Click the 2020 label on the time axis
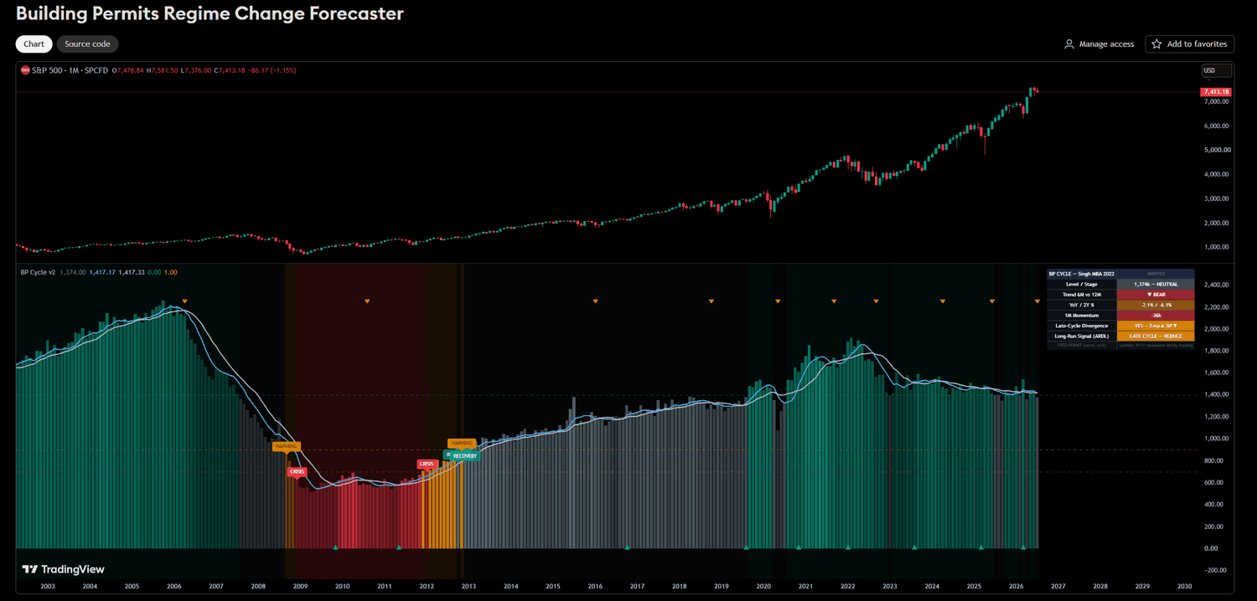 pyautogui.click(x=763, y=587)
